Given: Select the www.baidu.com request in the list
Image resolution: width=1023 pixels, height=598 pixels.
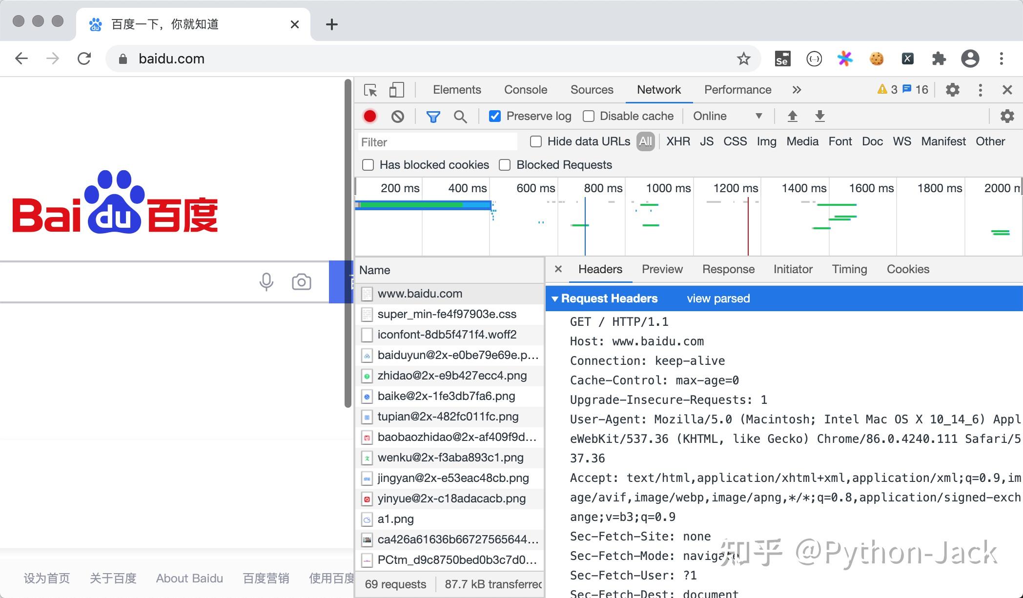Looking at the screenshot, I should pos(420,293).
